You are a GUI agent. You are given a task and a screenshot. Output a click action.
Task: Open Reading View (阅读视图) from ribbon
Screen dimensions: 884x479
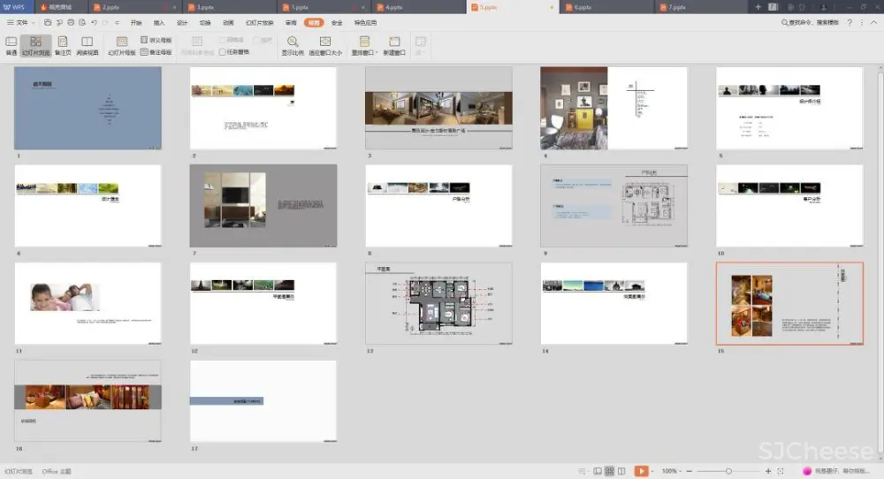[x=87, y=45]
